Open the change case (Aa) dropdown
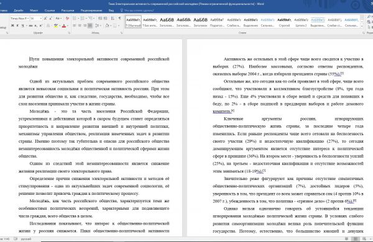 [58, 18]
